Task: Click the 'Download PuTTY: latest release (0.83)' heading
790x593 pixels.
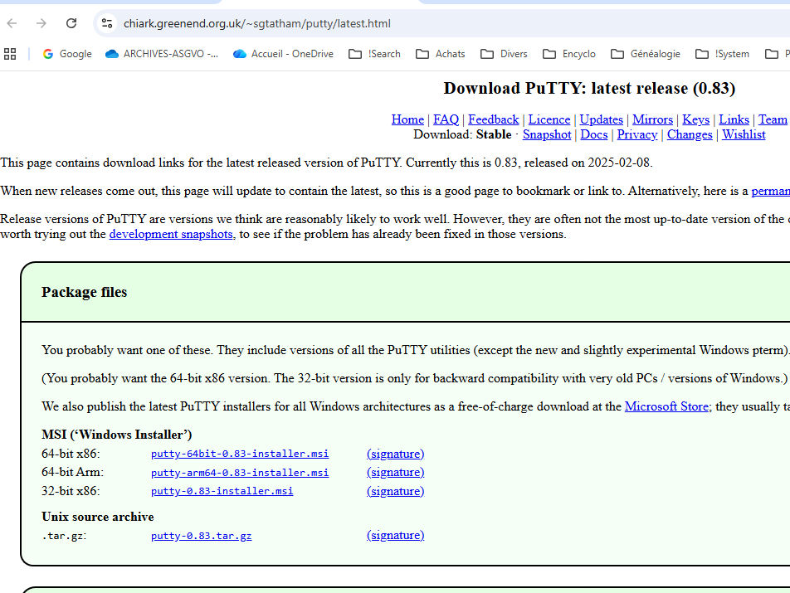Action: [x=589, y=89]
